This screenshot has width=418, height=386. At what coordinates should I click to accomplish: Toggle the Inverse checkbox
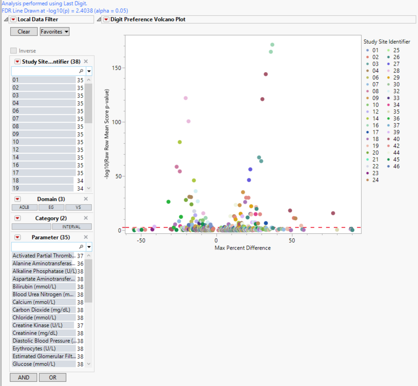point(14,51)
